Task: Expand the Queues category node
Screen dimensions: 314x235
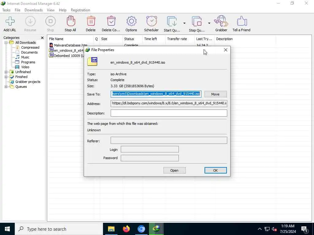Action: pyautogui.click(x=6, y=87)
